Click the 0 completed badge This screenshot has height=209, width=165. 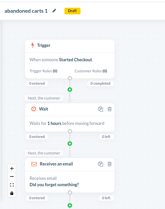101,83
